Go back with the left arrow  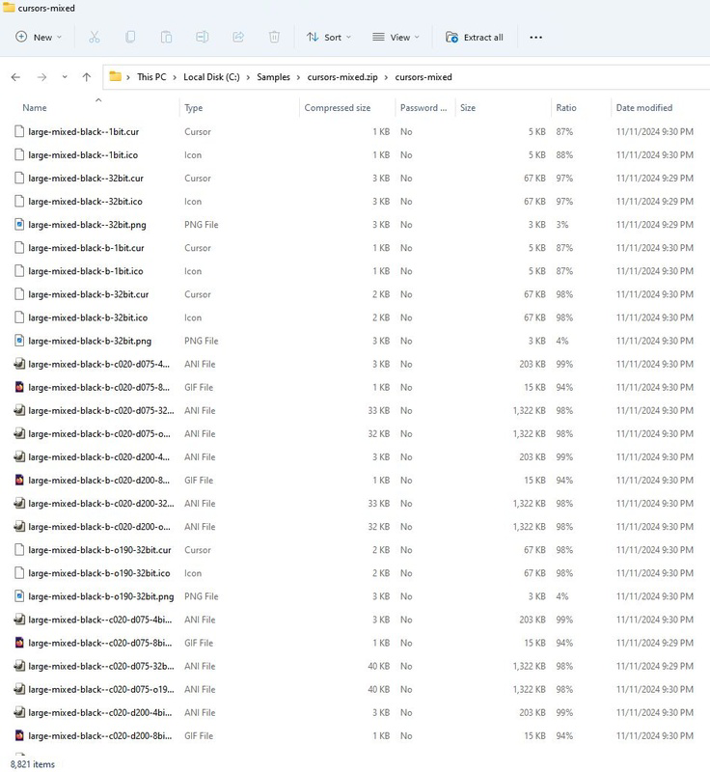coord(15,77)
